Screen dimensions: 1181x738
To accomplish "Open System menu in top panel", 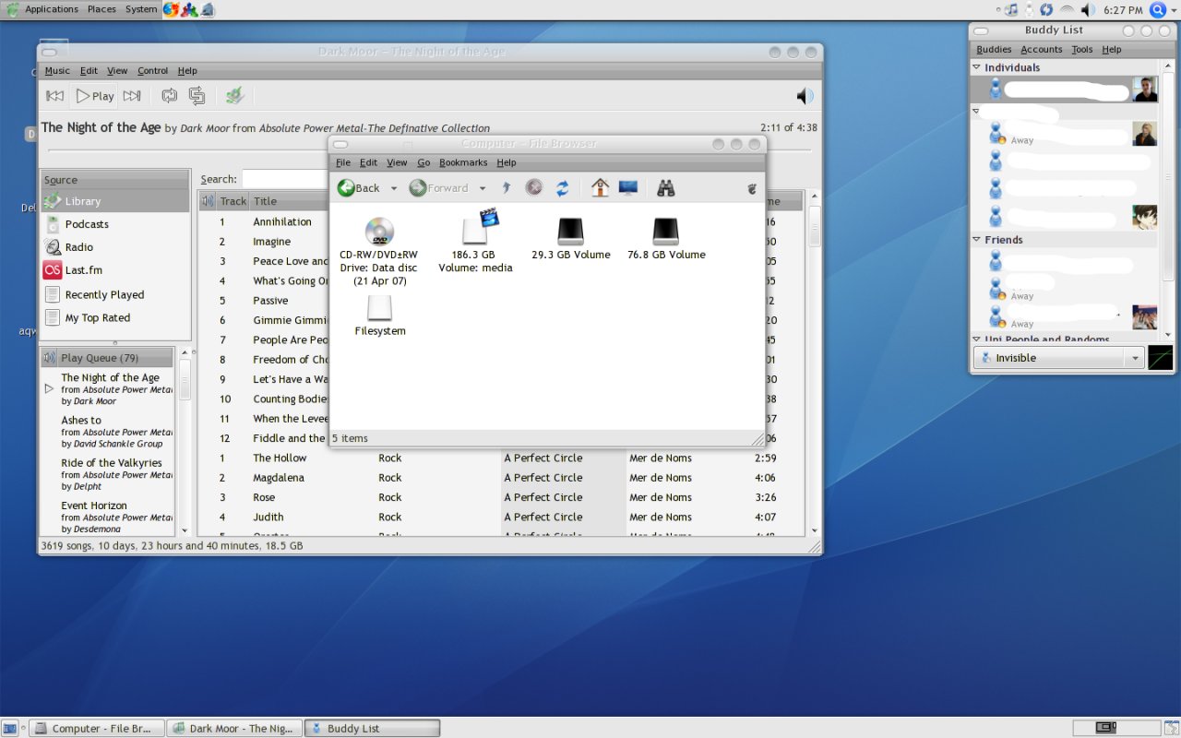I will [141, 9].
